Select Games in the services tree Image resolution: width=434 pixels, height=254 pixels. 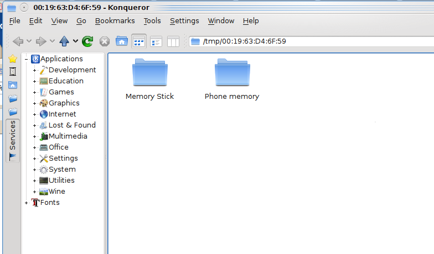pyautogui.click(x=56, y=92)
